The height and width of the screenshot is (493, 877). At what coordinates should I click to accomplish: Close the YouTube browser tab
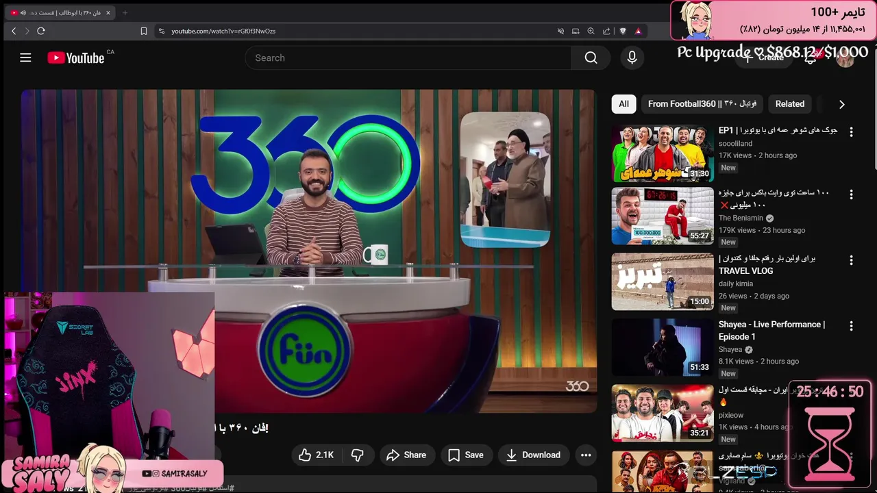[108, 12]
